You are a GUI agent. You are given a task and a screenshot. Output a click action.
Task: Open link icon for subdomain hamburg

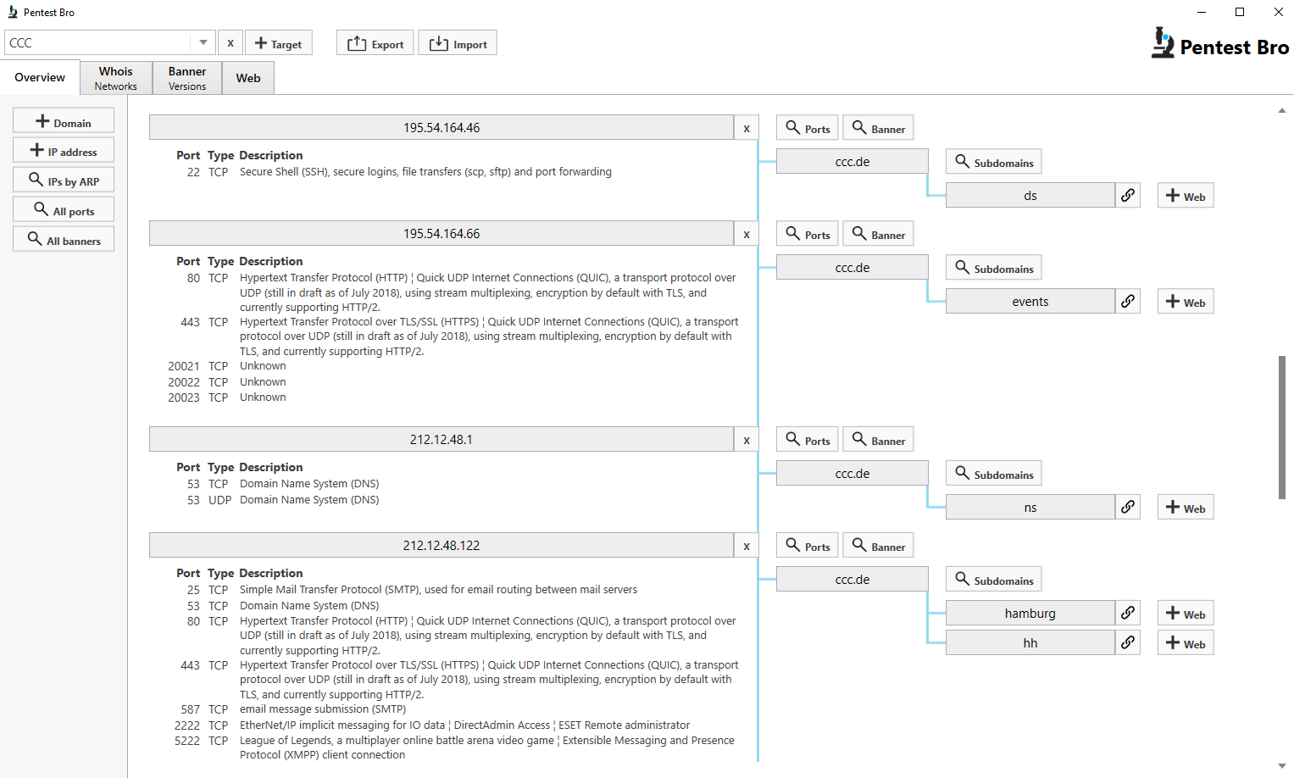coord(1128,613)
